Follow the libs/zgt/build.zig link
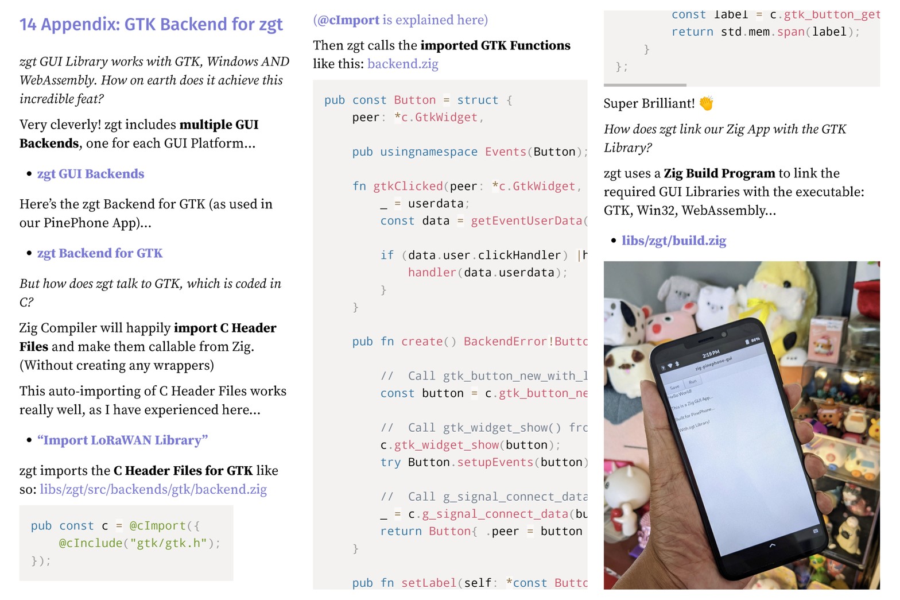900x600 pixels. (673, 241)
